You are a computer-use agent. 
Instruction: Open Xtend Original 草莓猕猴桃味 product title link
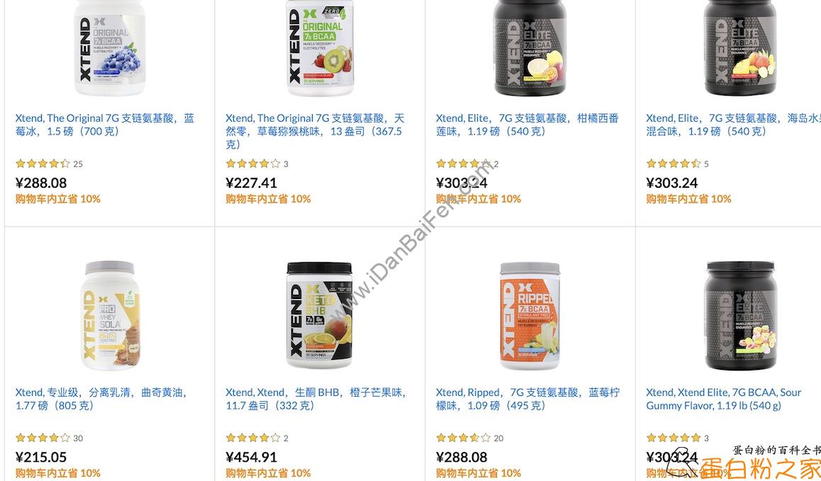coord(315,131)
